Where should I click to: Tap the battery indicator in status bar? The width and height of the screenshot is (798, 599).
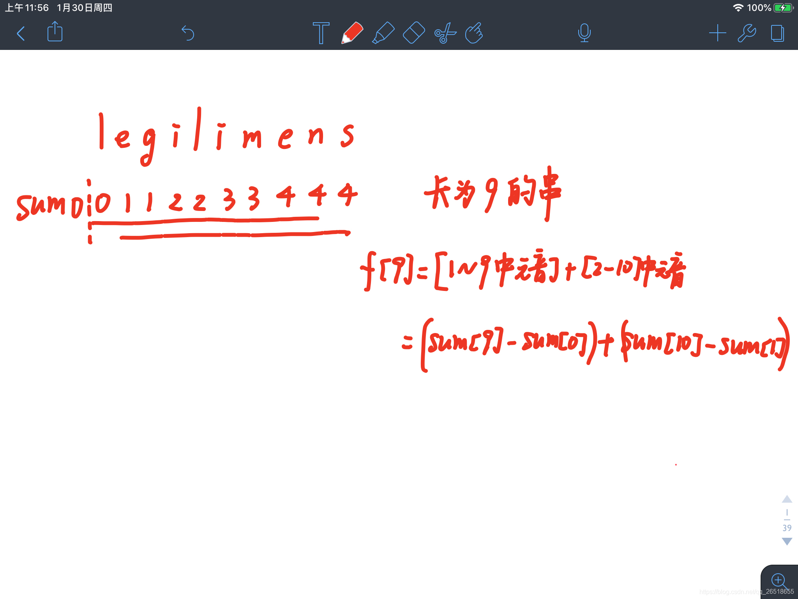point(784,8)
